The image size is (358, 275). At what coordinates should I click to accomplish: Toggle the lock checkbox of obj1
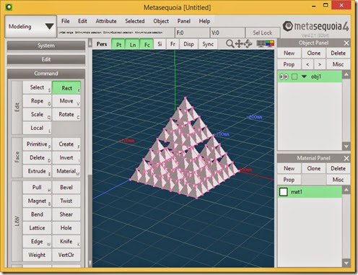[294, 77]
